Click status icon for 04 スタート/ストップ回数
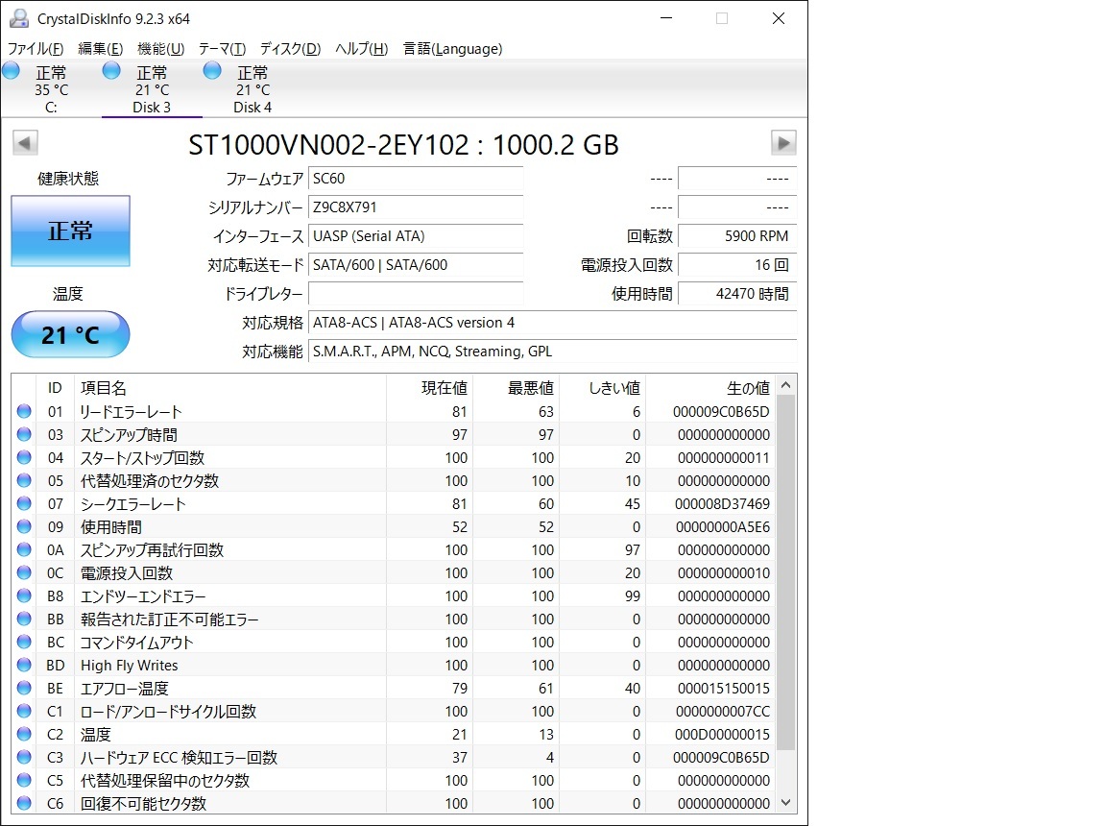The width and height of the screenshot is (1106, 826). (x=24, y=457)
